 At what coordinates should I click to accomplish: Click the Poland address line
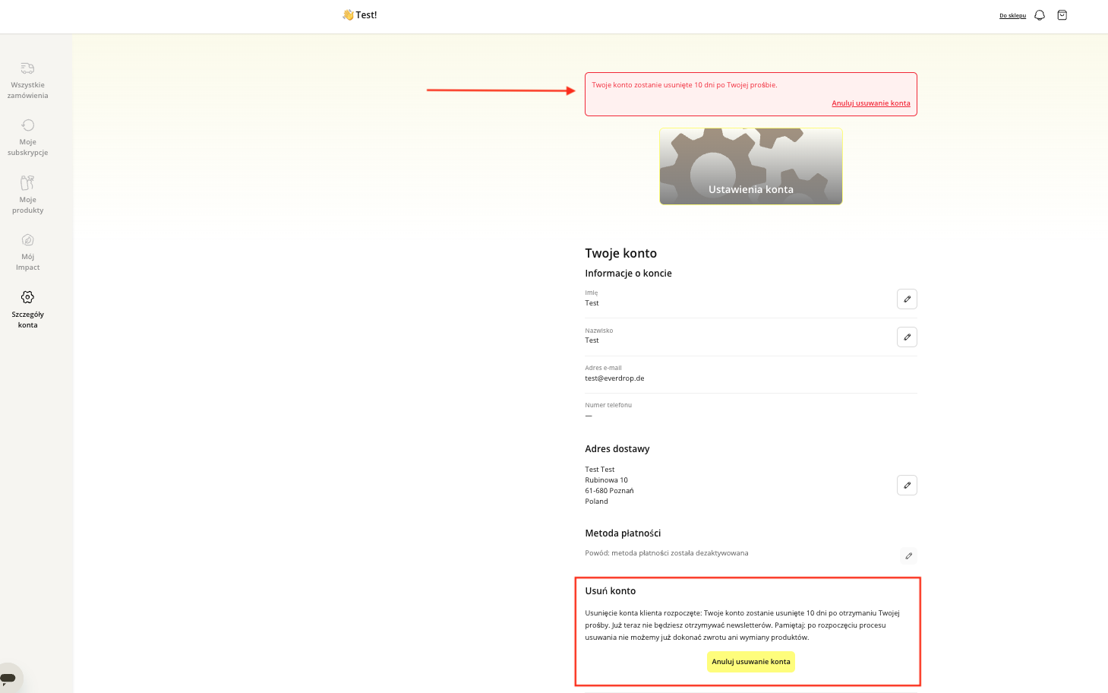pos(597,502)
